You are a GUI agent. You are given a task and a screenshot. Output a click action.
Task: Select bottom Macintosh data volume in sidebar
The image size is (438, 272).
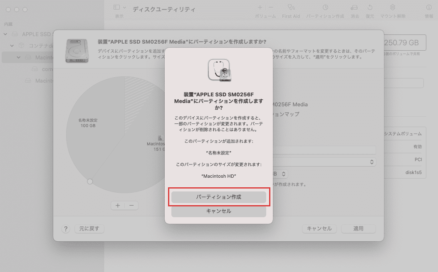[x=39, y=81]
